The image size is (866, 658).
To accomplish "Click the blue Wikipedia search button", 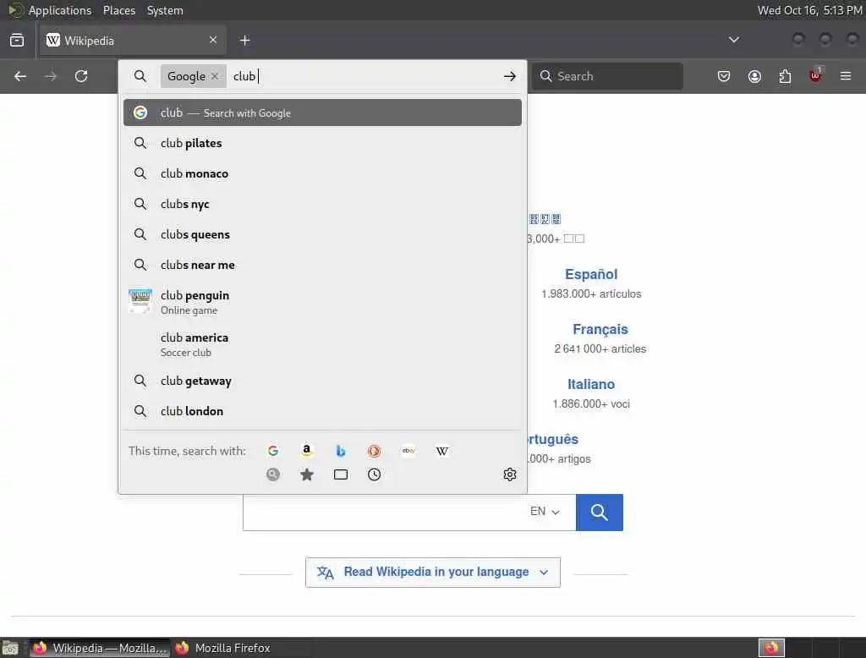I will point(600,513).
